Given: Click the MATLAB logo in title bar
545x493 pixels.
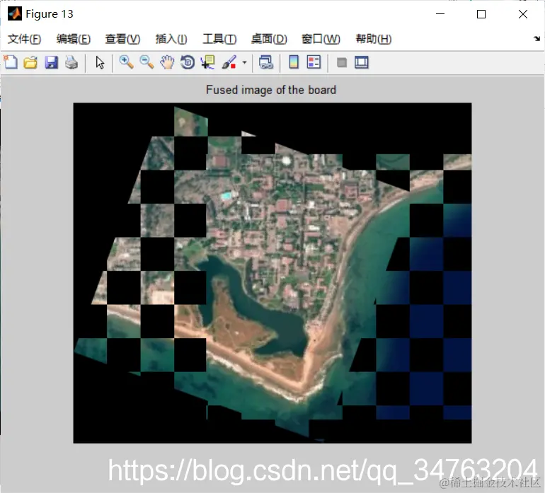Looking at the screenshot, I should point(15,14).
